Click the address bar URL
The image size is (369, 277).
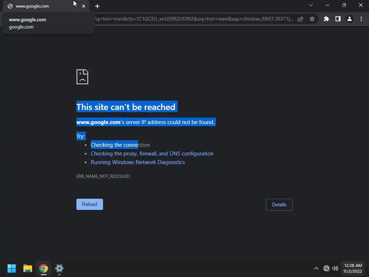pyautogui.click(x=194, y=19)
